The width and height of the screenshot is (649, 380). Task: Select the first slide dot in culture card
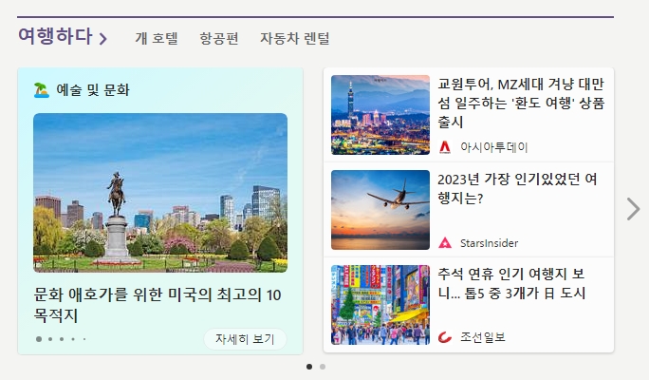39,339
